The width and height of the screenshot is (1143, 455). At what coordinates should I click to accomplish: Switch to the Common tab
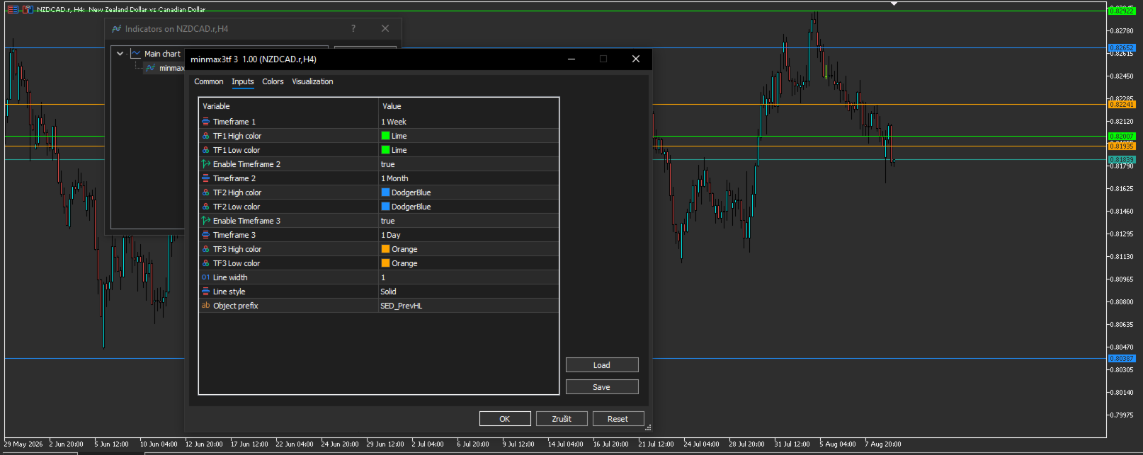[209, 81]
